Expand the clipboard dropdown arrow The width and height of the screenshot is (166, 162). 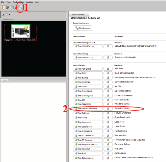(9, 15)
